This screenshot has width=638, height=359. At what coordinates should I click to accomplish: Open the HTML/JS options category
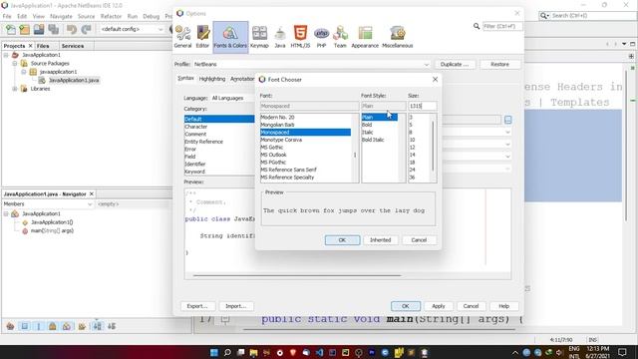coord(300,37)
